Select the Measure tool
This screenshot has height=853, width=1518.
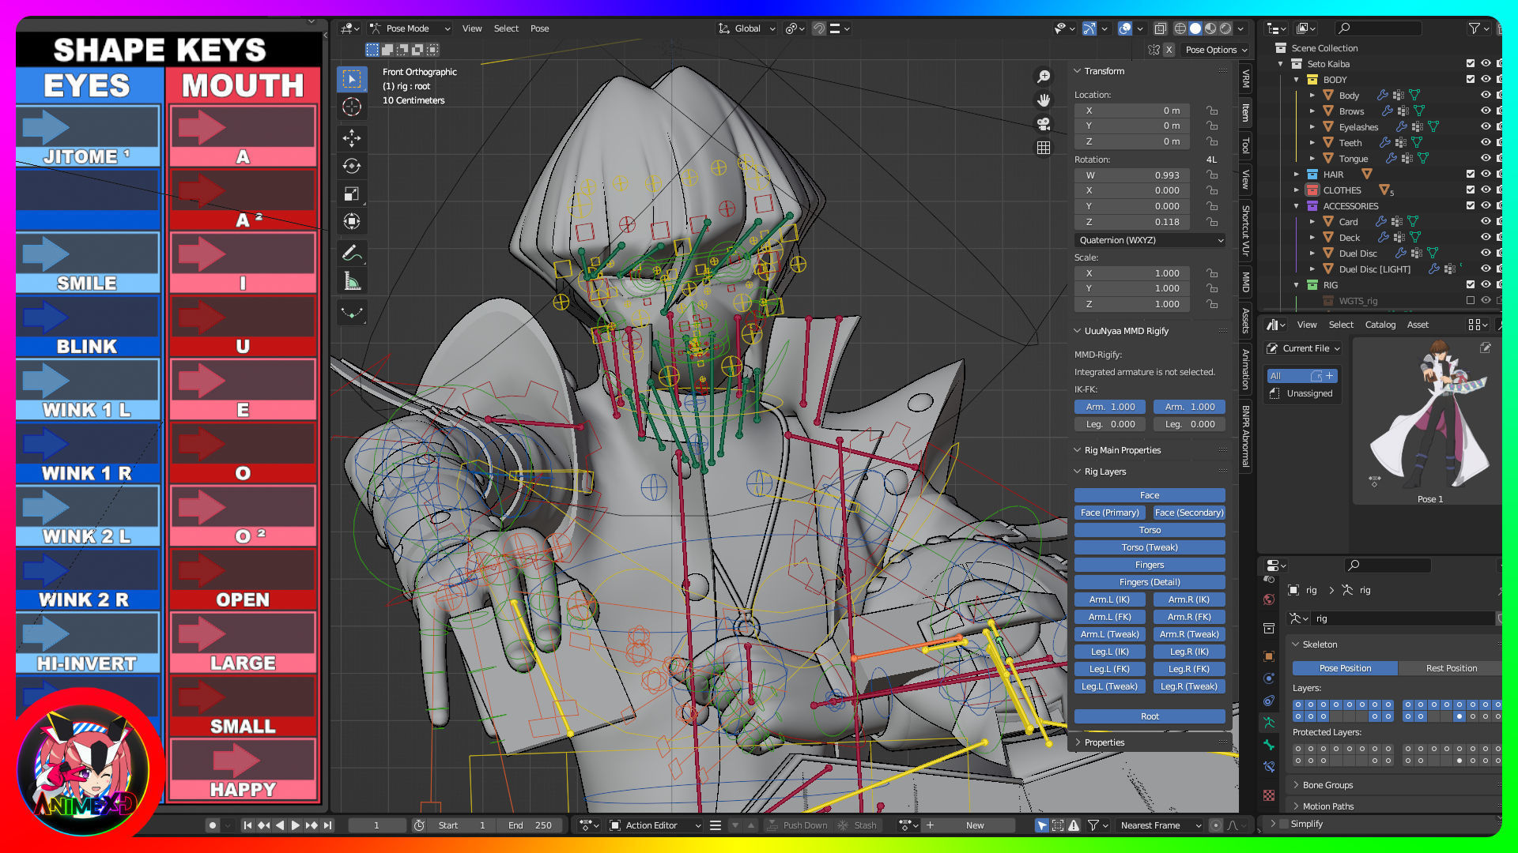pos(352,281)
